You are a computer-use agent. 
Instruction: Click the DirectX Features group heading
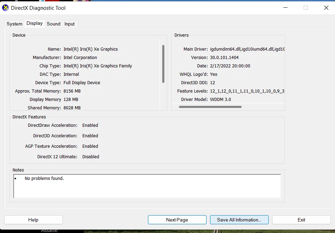tap(29, 117)
